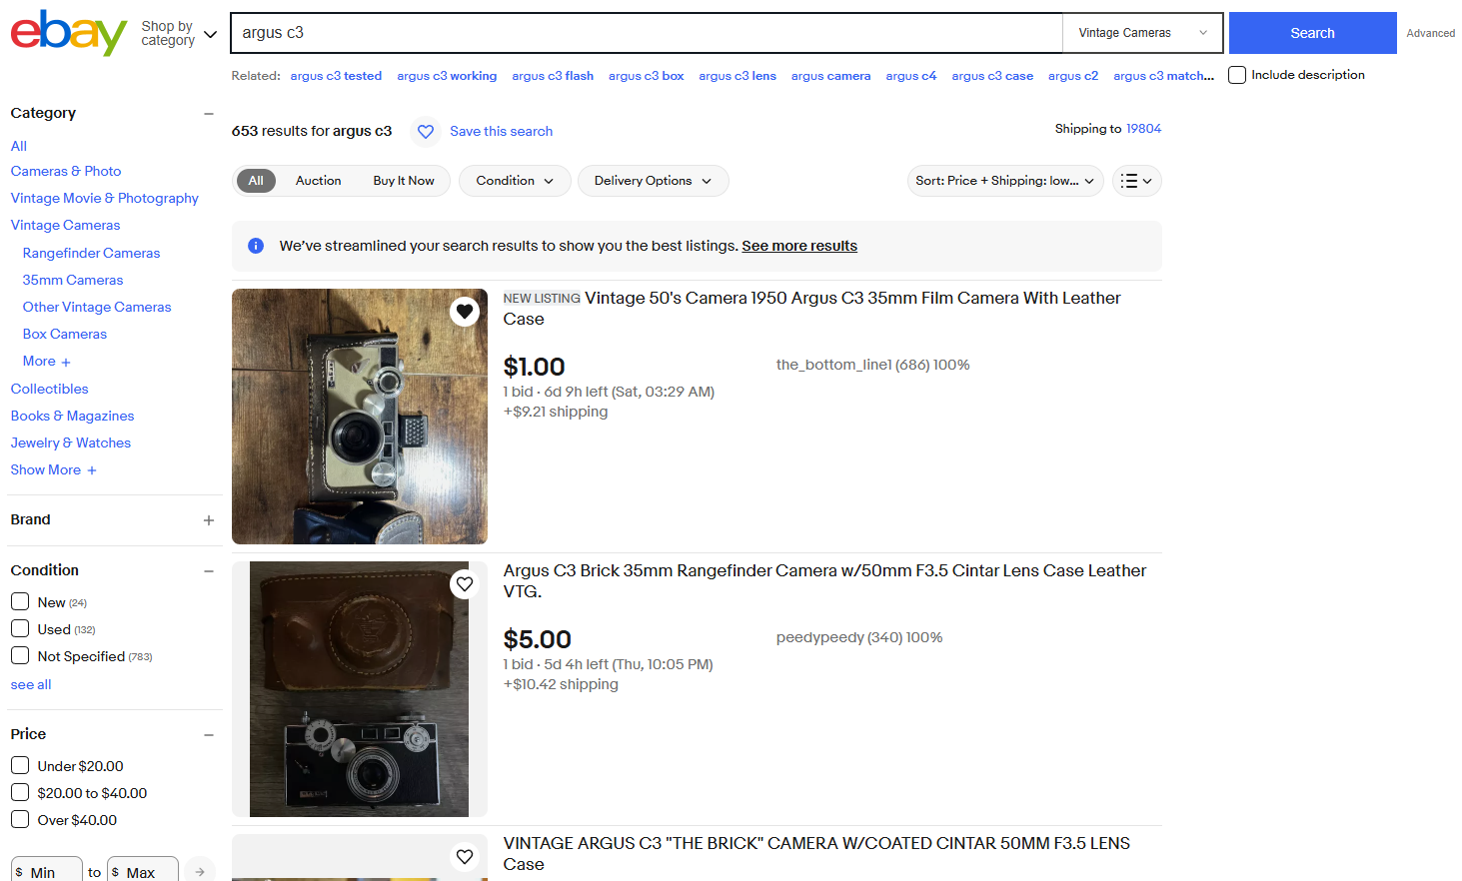The height and width of the screenshot is (881, 1462).
Task: Open the Collectibles category
Action: [x=49, y=389]
